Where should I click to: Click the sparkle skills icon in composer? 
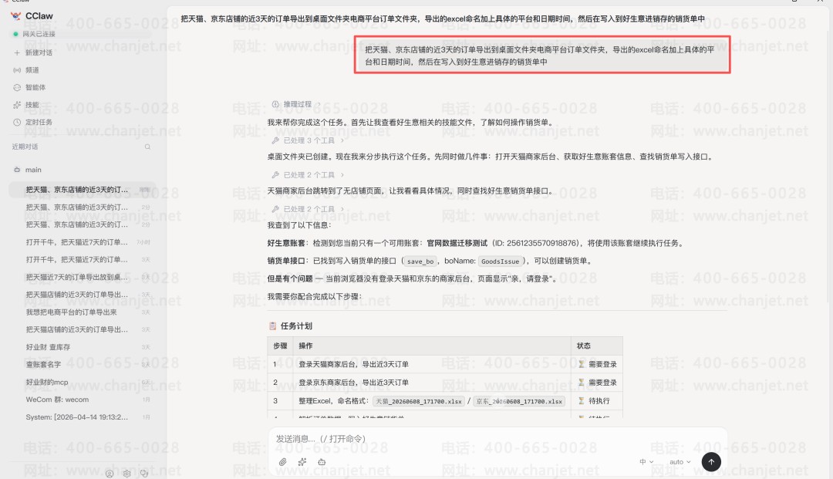click(302, 462)
